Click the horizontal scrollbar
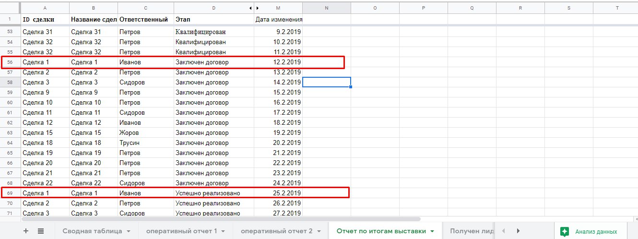The height and width of the screenshot is (239, 638). pyautogui.click(x=221, y=219)
